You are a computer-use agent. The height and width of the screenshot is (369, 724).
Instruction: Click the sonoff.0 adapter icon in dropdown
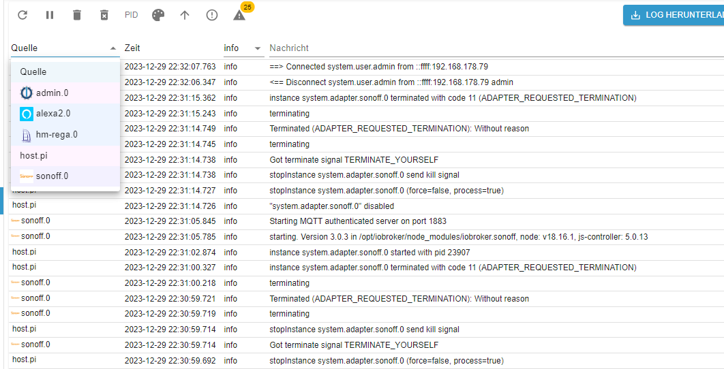(x=27, y=176)
